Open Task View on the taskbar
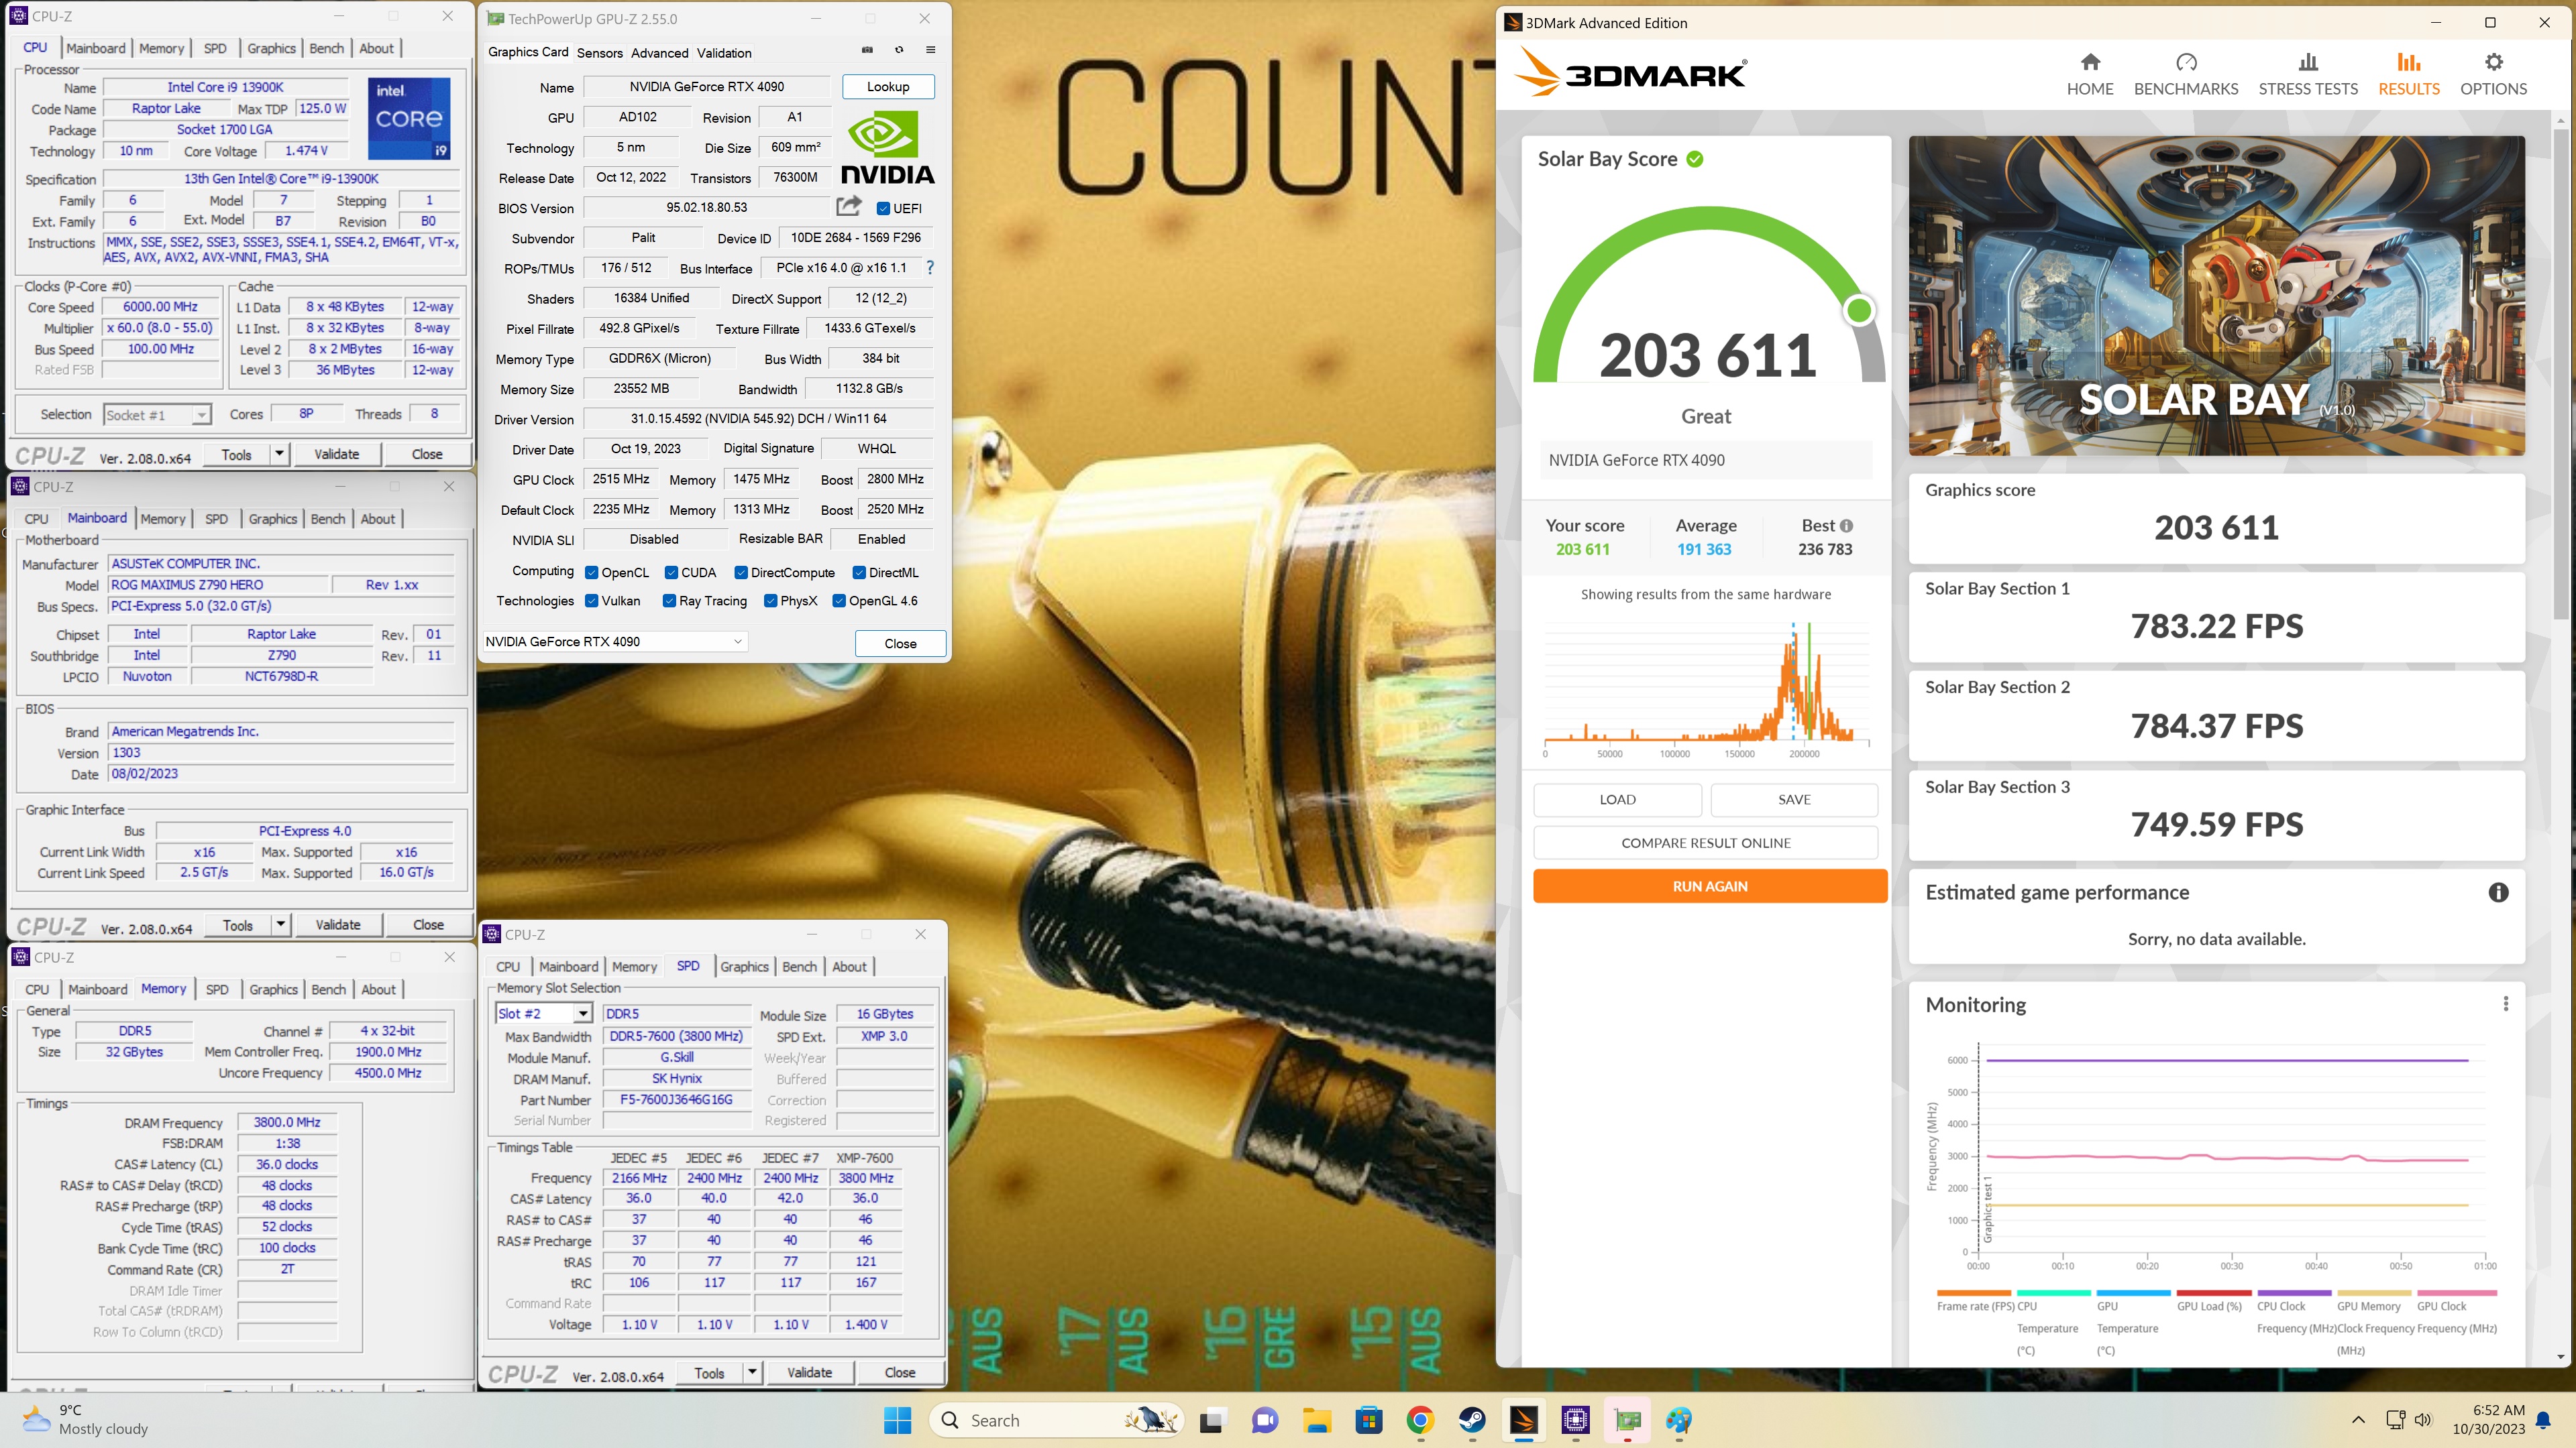Screen dimensions: 2576x1448 pyautogui.click(x=1211, y=1420)
